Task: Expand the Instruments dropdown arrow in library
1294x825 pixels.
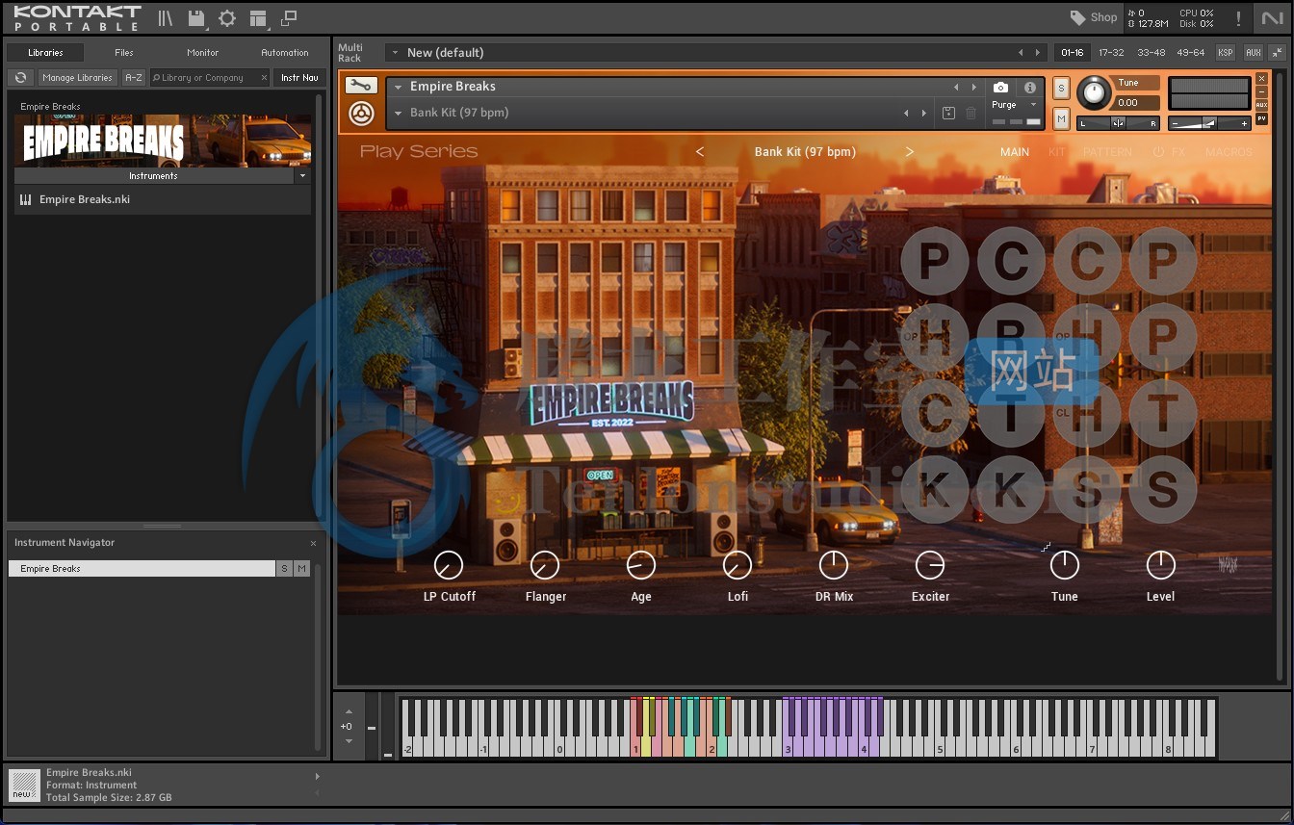Action: click(x=302, y=176)
